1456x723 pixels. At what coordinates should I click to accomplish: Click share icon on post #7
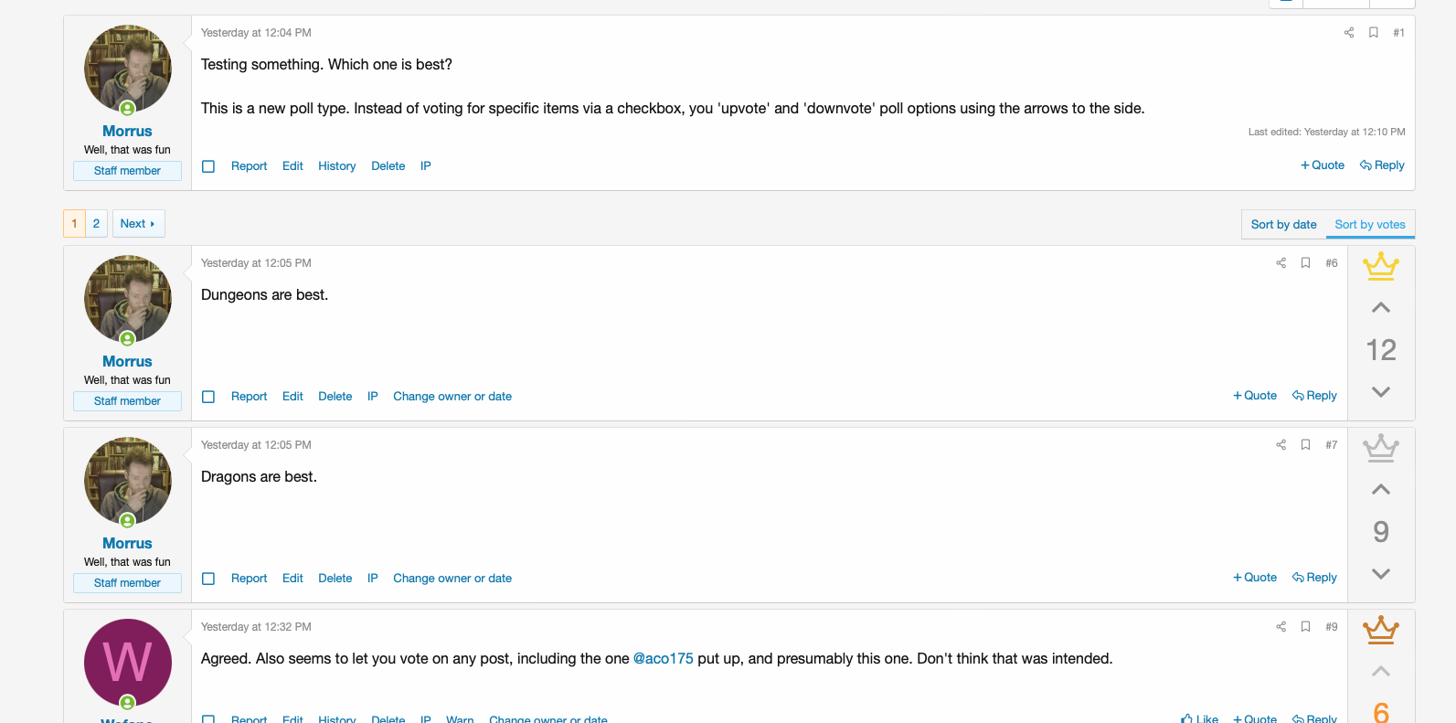click(1281, 445)
